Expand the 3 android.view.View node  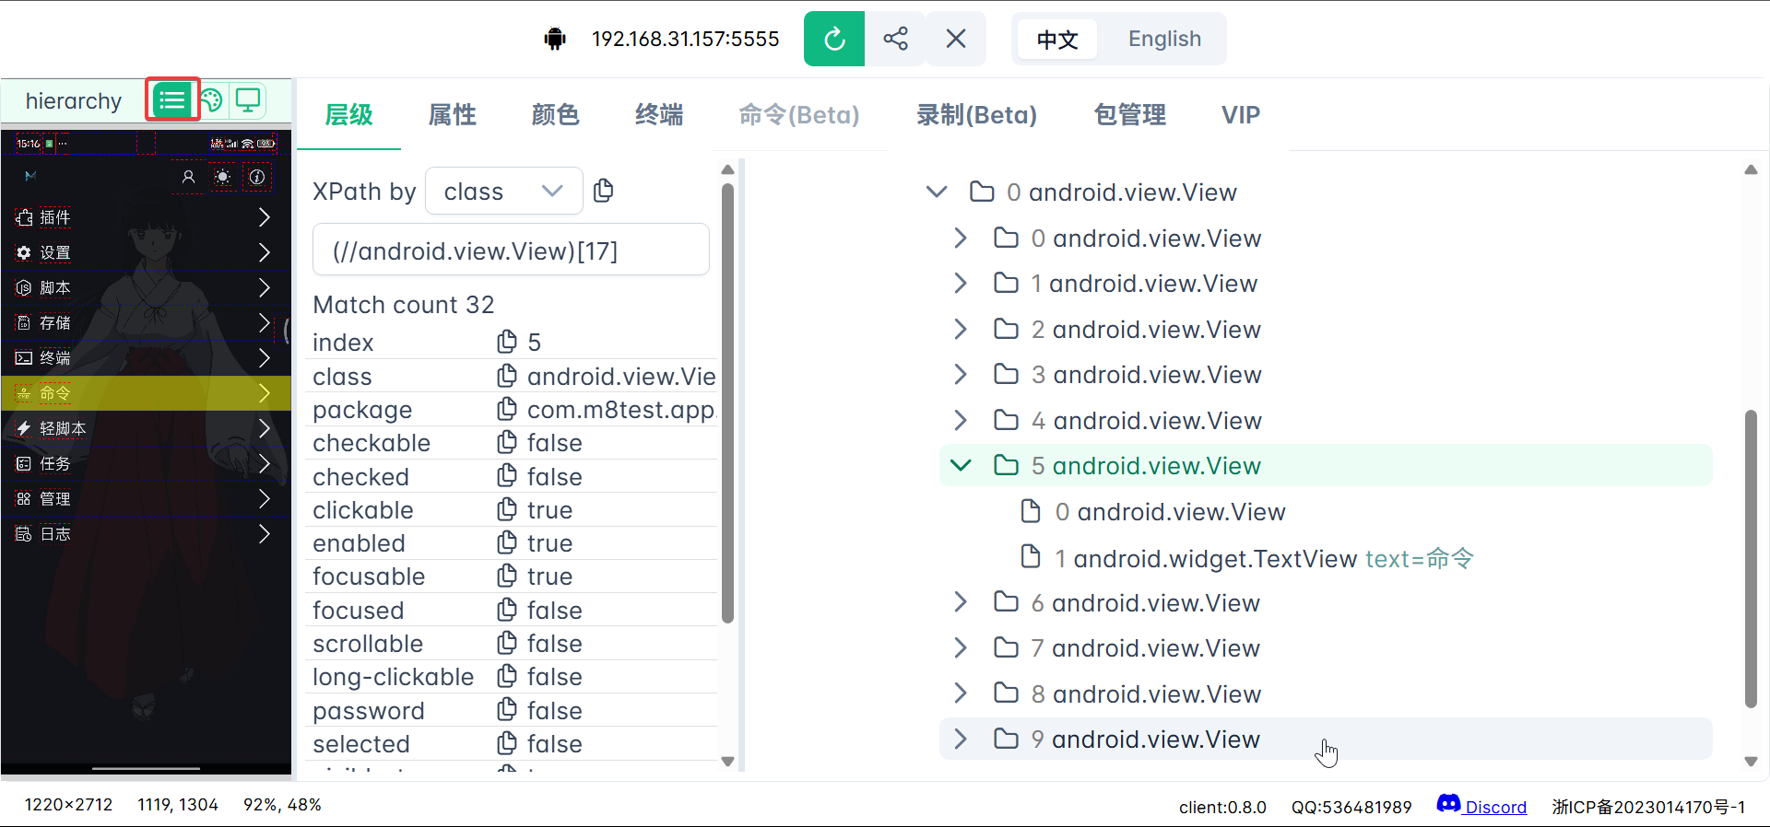click(961, 375)
